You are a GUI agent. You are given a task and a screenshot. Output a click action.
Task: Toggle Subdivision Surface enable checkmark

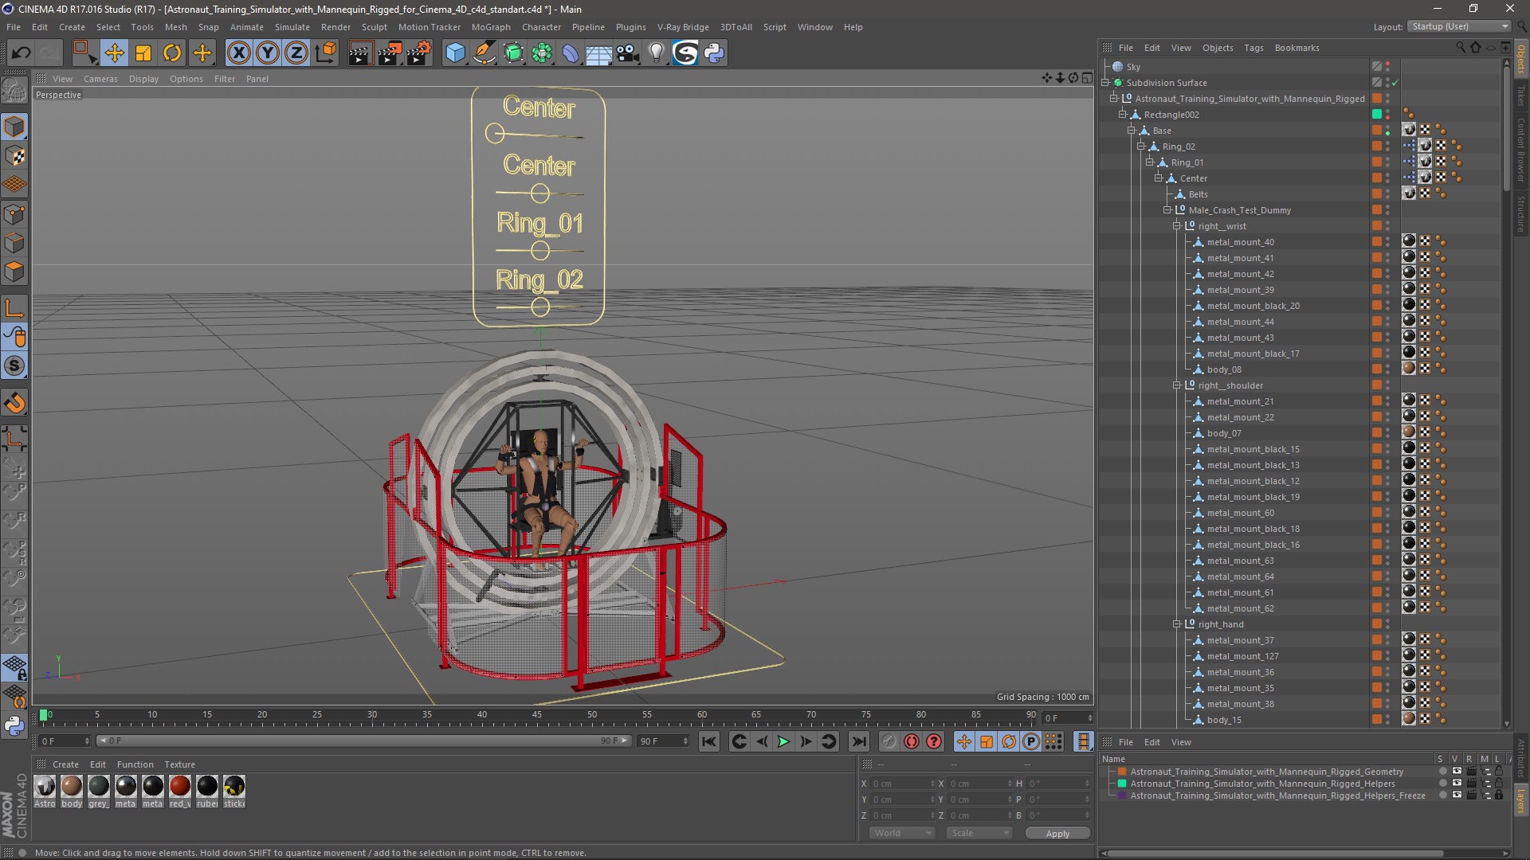[x=1395, y=83]
